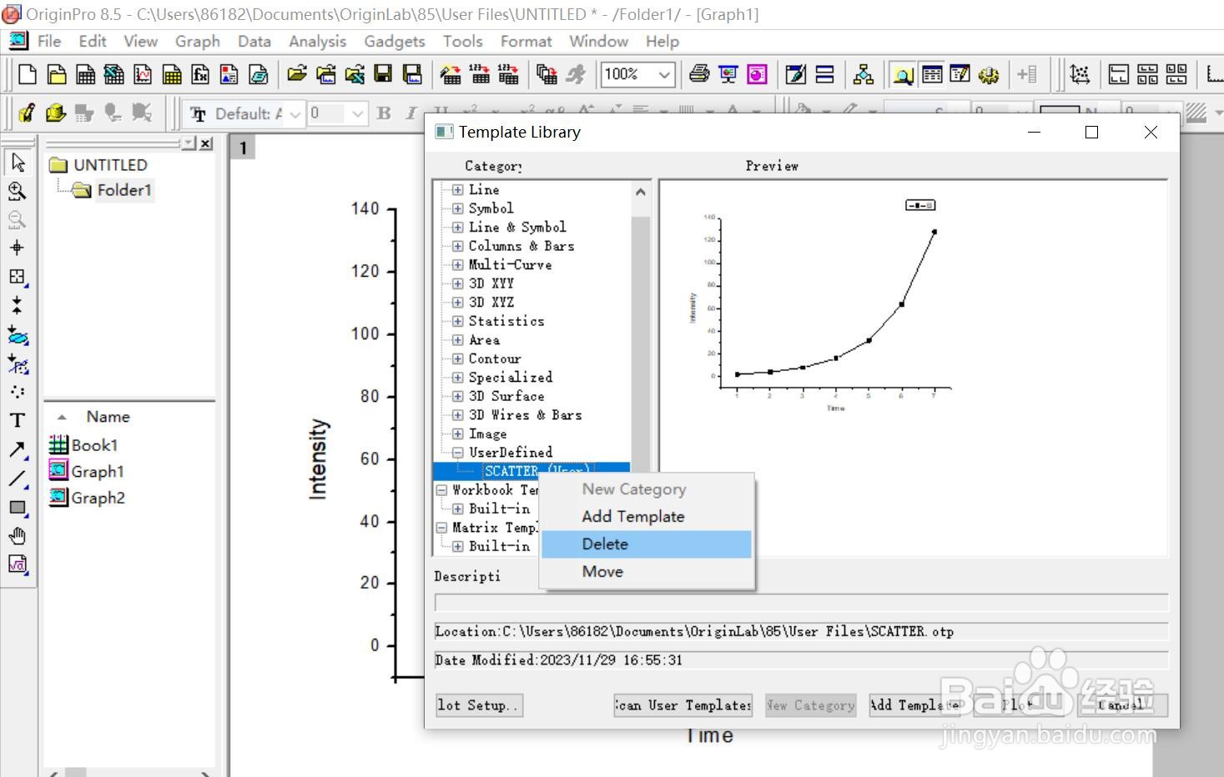Select the Pan hand tool
Image resolution: width=1224 pixels, height=777 pixels.
click(x=18, y=536)
